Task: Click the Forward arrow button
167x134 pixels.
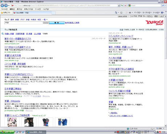Action: click(x=6, y=5)
